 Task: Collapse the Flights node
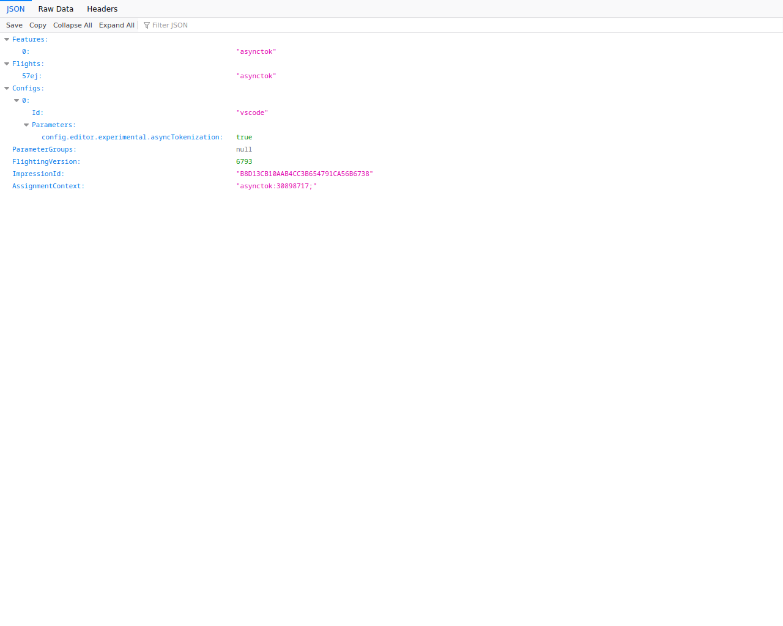7,64
